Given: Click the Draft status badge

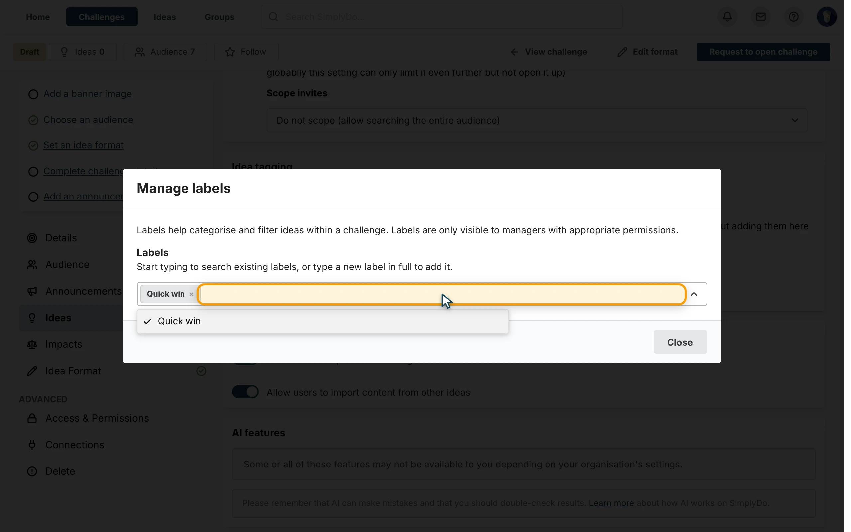Looking at the screenshot, I should click(30, 52).
